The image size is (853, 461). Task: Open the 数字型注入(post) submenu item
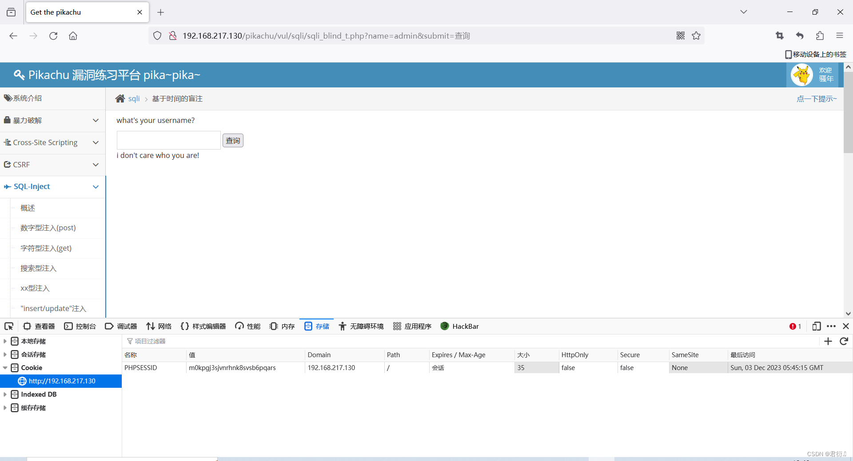48,228
